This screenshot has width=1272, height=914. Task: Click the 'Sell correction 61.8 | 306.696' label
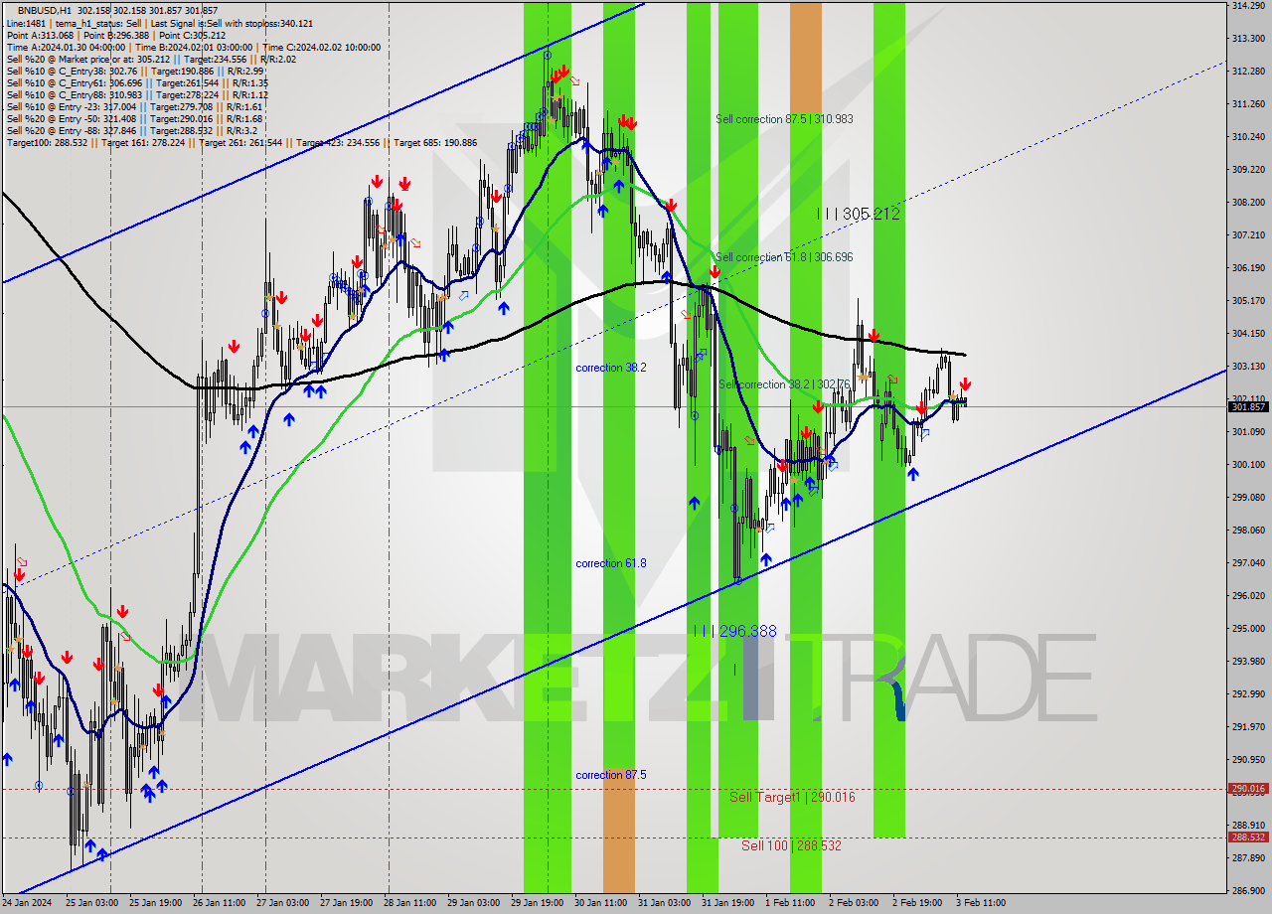point(784,257)
